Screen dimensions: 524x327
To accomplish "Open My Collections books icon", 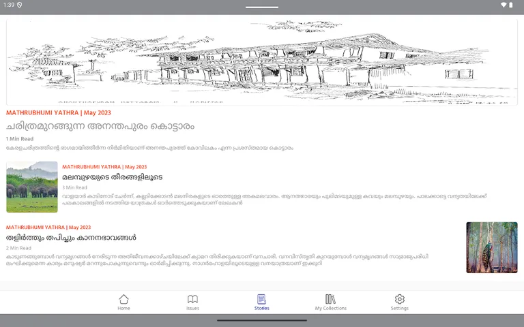I will tap(330, 299).
